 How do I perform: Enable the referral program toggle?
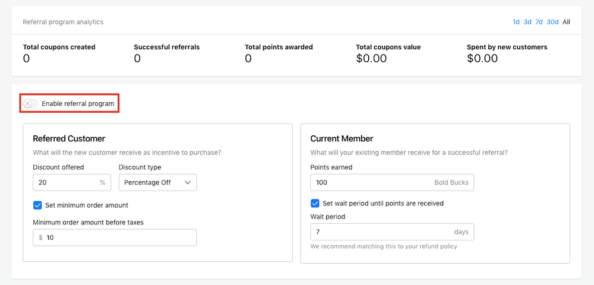(30, 104)
